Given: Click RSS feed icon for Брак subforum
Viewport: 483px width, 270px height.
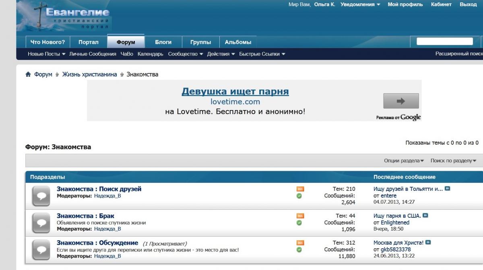Looking at the screenshot, I should click(x=300, y=216).
